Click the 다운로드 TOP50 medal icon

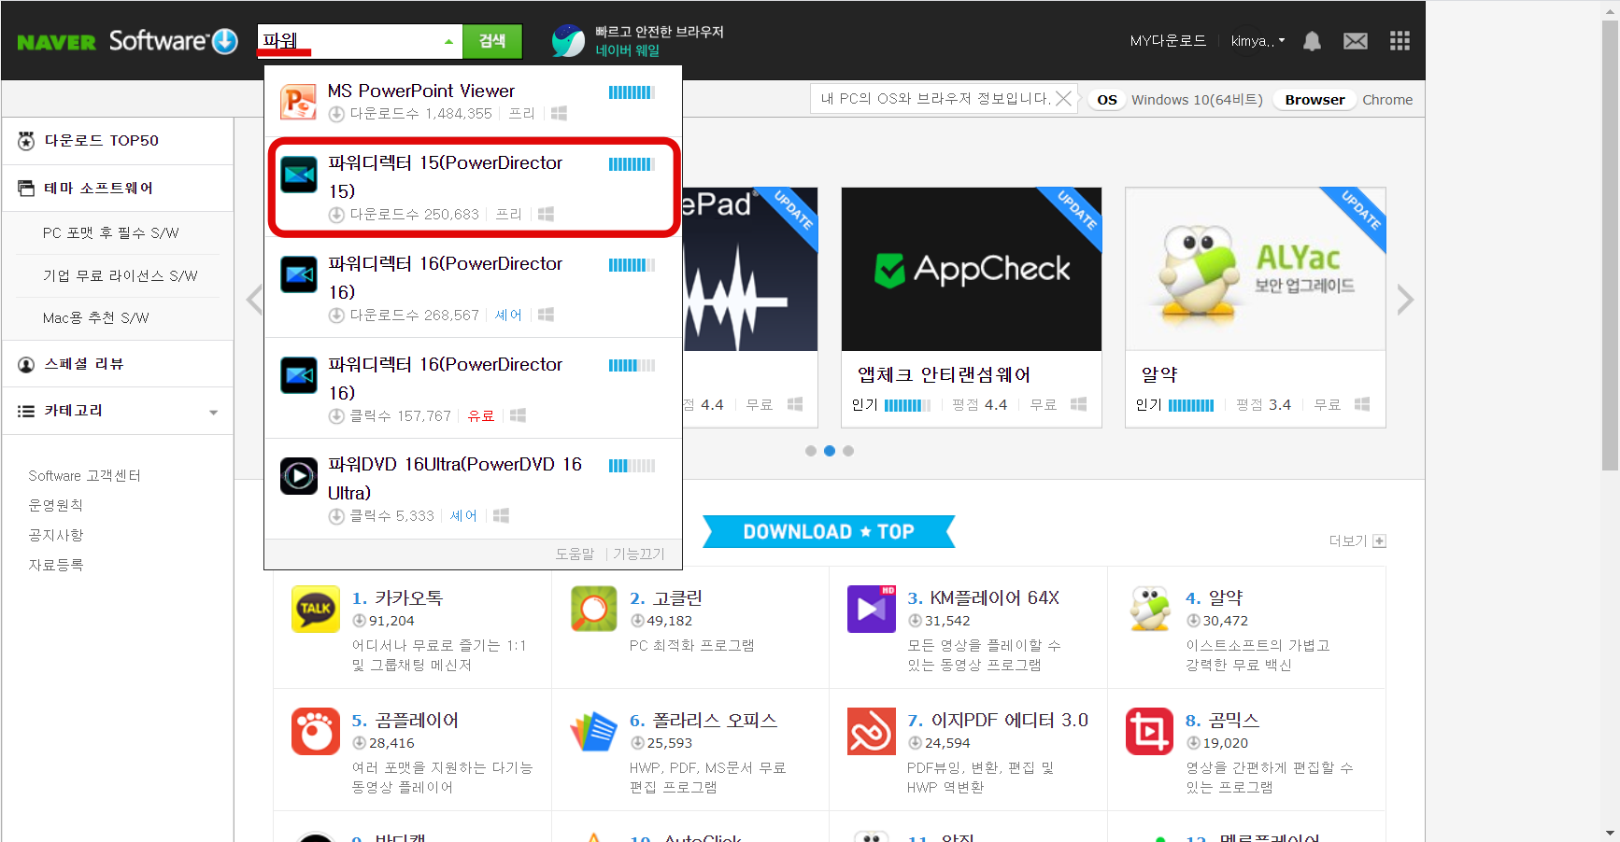pos(26,141)
